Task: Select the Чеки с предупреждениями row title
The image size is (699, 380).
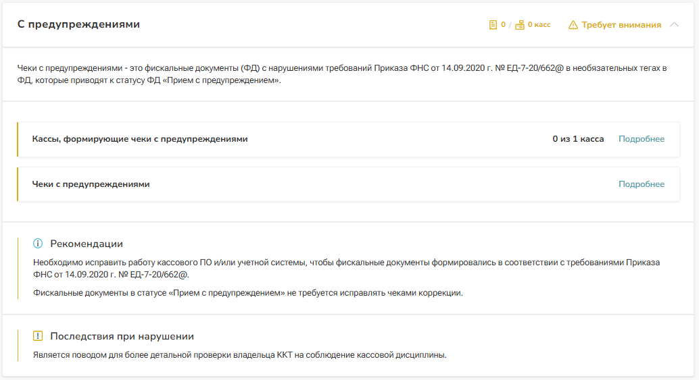Action: pyautogui.click(x=91, y=184)
